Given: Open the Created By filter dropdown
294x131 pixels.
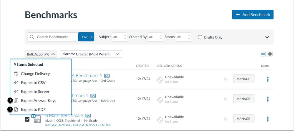Looking at the screenshot, I should pos(155,37).
